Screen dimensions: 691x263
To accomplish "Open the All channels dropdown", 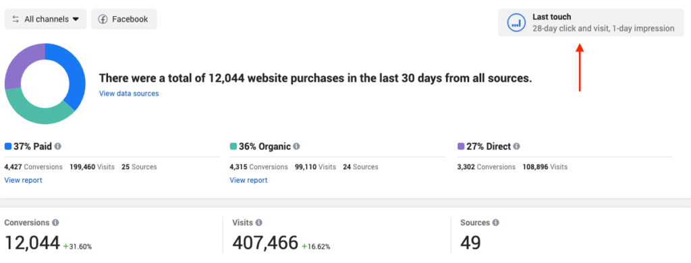I will pyautogui.click(x=45, y=20).
